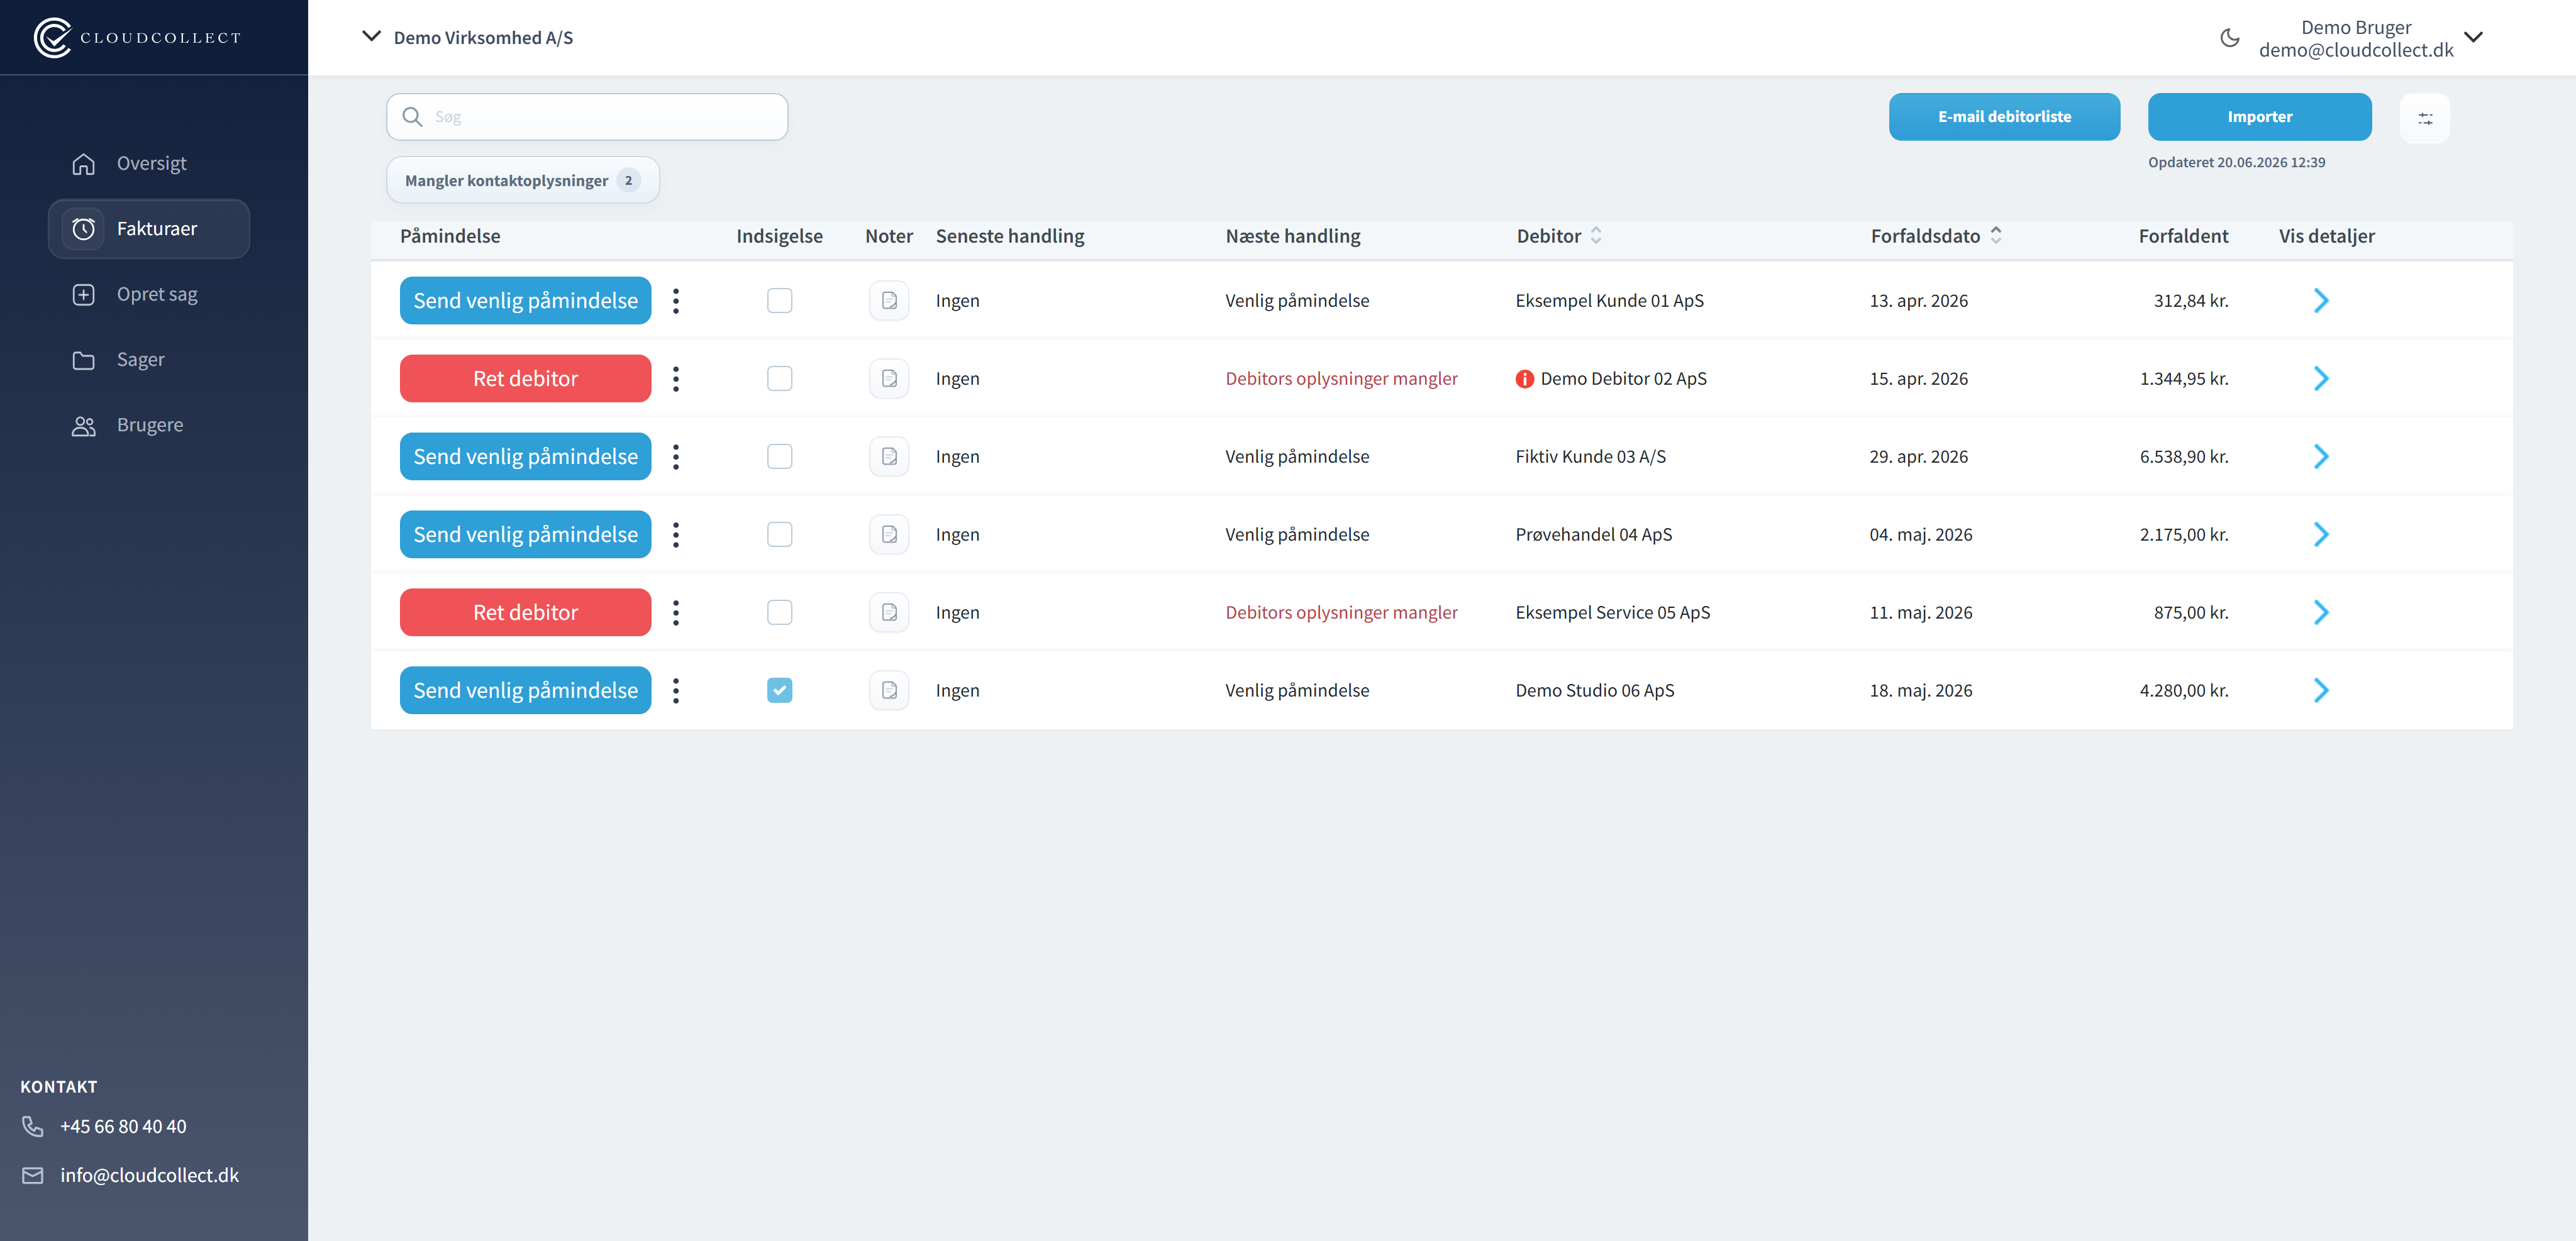
Task: Open Brugere in the sidebar
Action: 149,426
